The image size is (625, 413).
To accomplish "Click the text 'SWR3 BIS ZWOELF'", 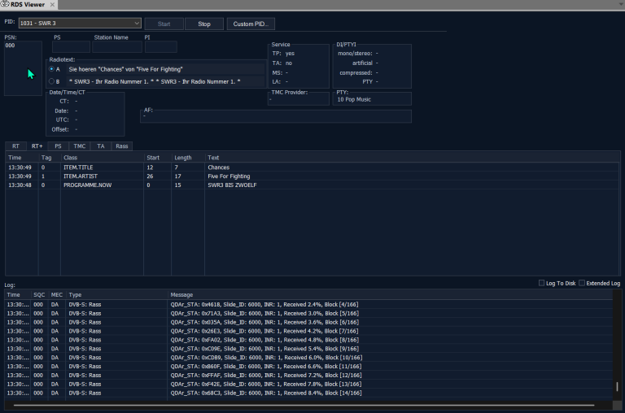I will click(x=232, y=185).
